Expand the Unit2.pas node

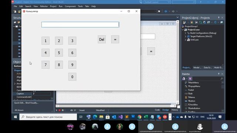click(186, 40)
